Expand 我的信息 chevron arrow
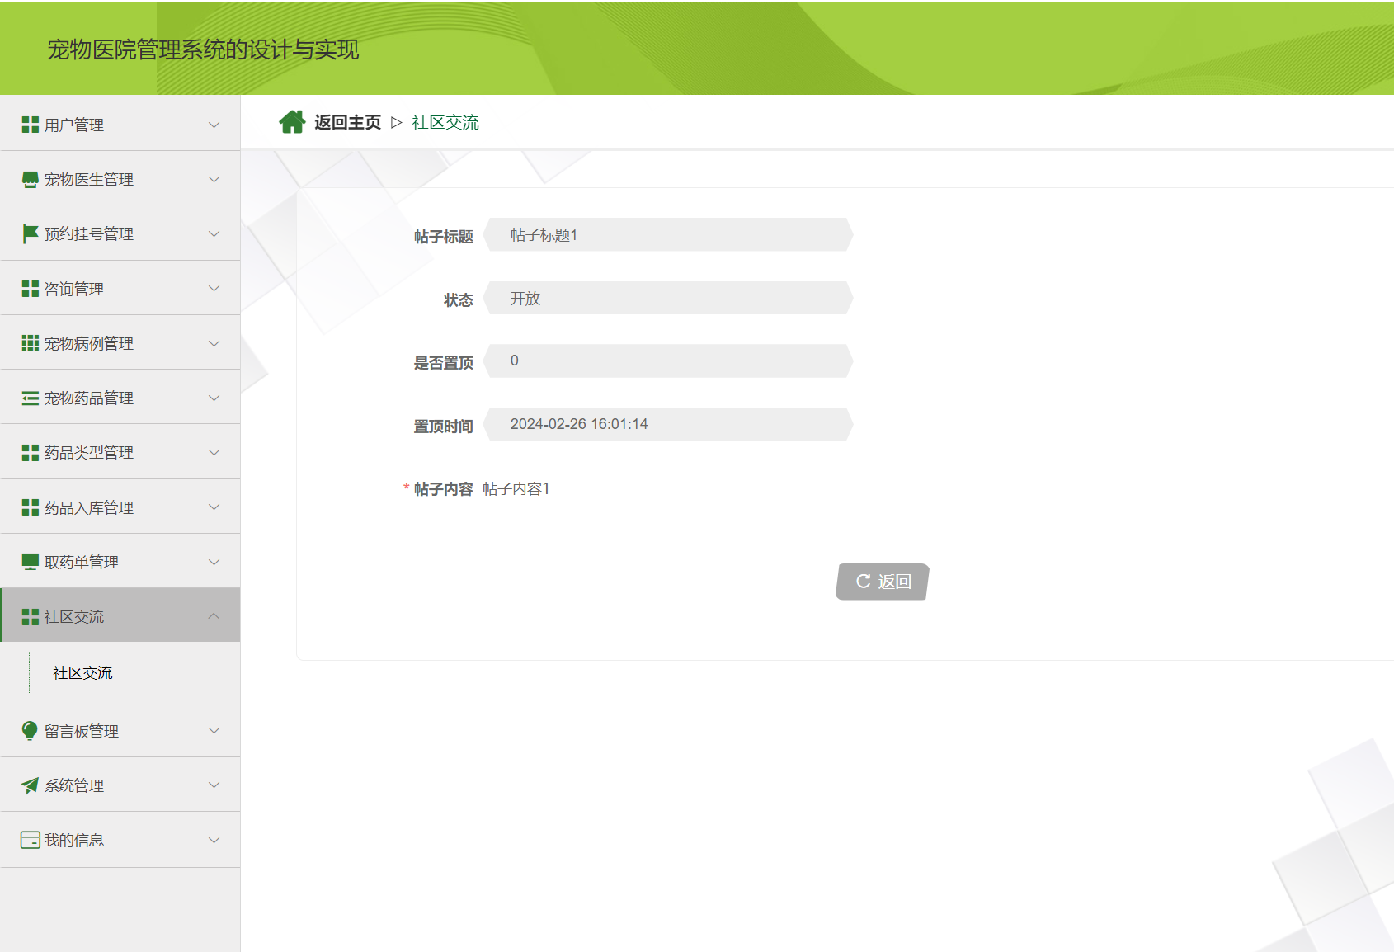 coord(214,840)
